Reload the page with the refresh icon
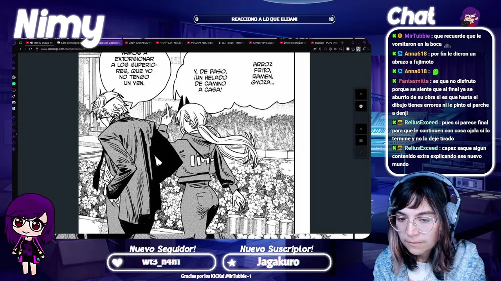 31,49
